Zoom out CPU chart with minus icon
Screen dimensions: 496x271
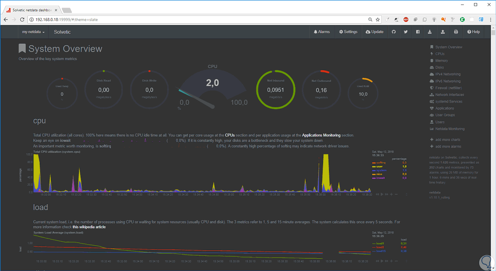point(396,195)
